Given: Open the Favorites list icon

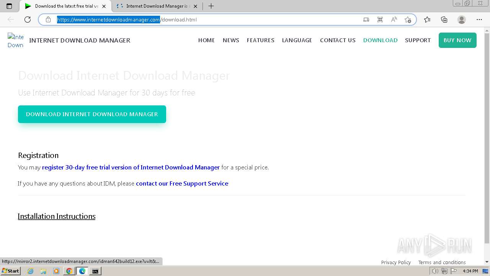Looking at the screenshot, I should pos(427,20).
